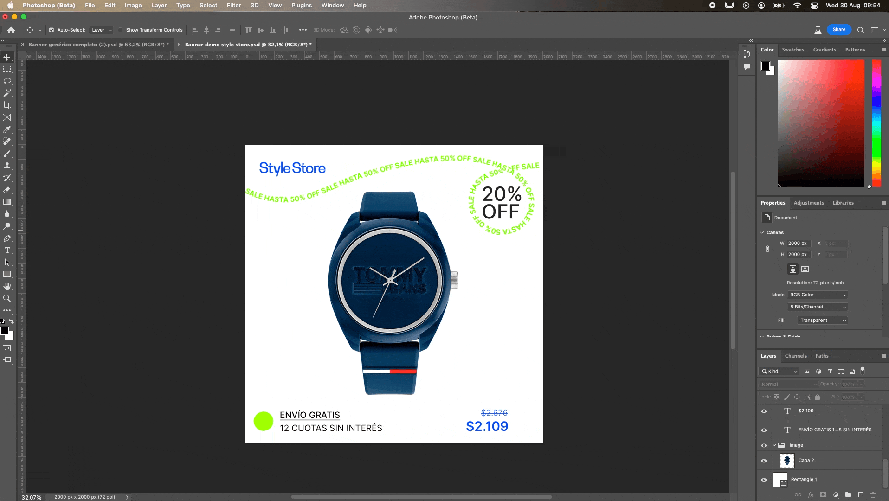Switch to Banner genérico completo document tab

point(98,45)
